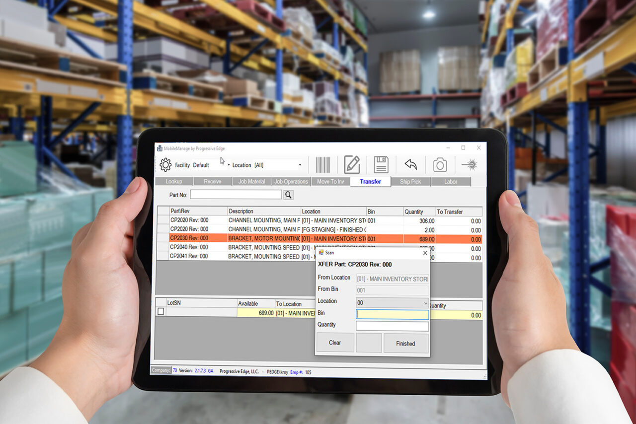Click the laser scanner icon

[x=470, y=164]
